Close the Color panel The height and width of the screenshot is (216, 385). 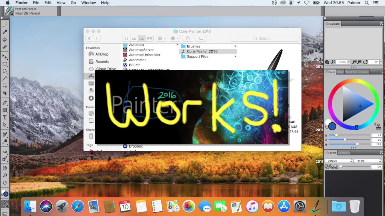pos(326,72)
